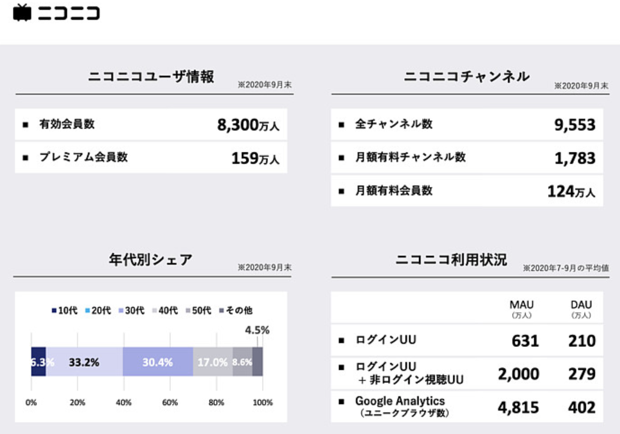Screen dimensions: 620x434
Task: Click the dark 6.3% bar segment
Action: (38, 362)
